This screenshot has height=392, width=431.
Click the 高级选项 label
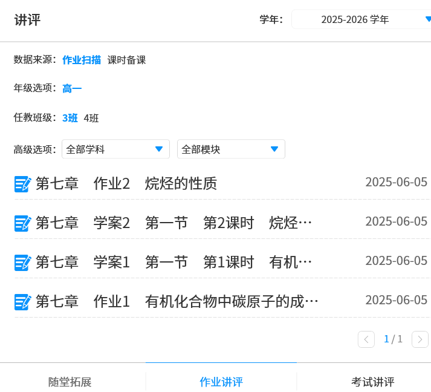pos(34,149)
